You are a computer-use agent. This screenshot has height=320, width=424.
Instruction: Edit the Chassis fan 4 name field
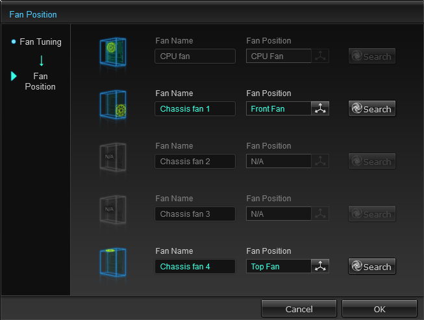pos(195,266)
